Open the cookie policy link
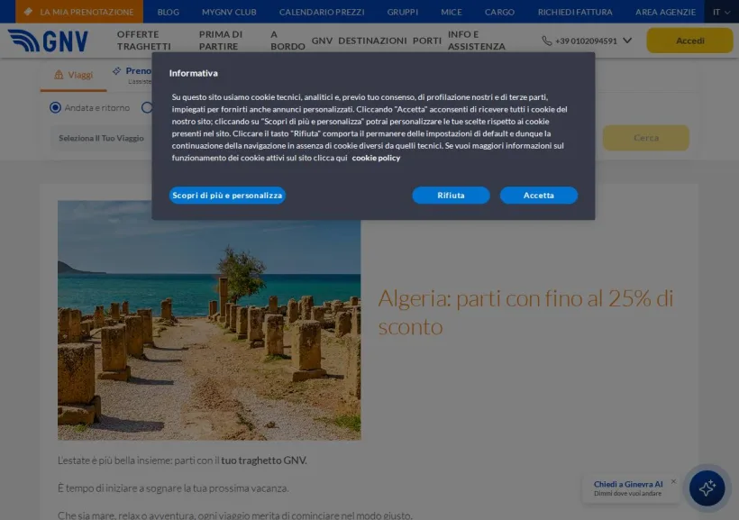The height and width of the screenshot is (520, 739). [376, 158]
